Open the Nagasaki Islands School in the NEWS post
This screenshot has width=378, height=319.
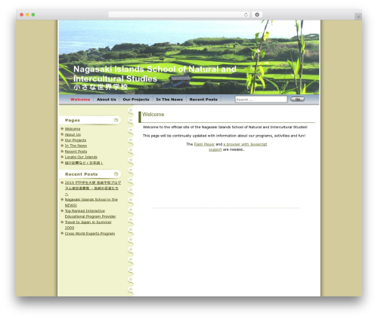[91, 202]
